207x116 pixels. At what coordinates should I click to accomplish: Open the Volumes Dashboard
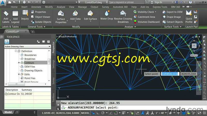coord(146,22)
